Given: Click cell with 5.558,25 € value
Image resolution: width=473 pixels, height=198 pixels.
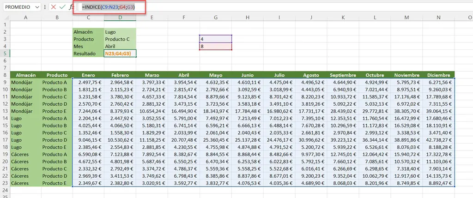Looking at the screenshot, I should (x=248, y=168).
